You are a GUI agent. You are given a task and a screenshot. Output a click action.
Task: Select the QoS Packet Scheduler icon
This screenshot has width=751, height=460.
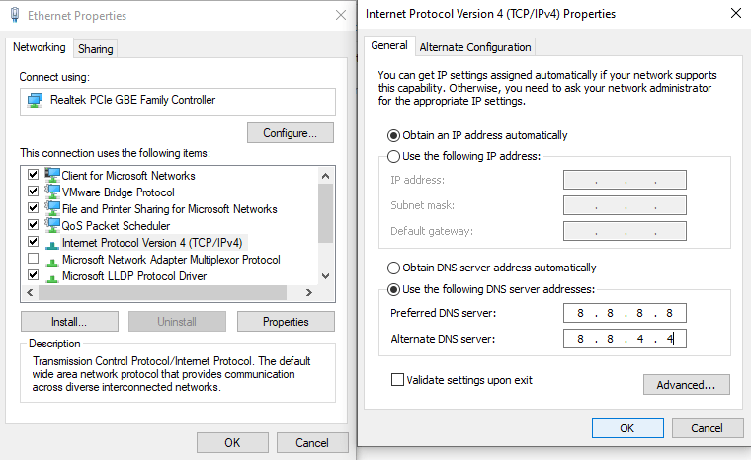click(x=51, y=226)
